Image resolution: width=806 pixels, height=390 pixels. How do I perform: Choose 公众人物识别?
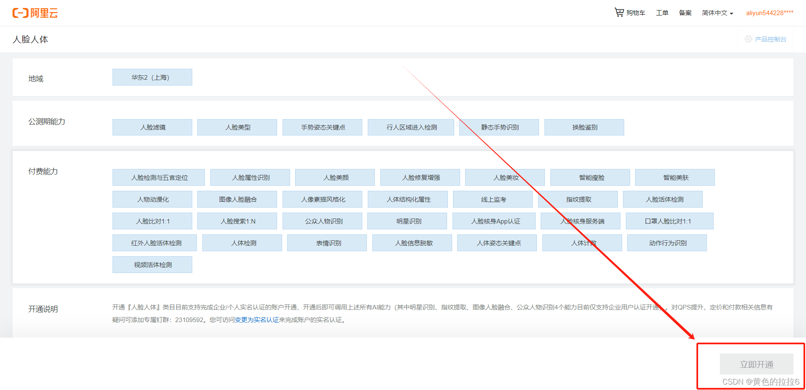click(x=322, y=221)
